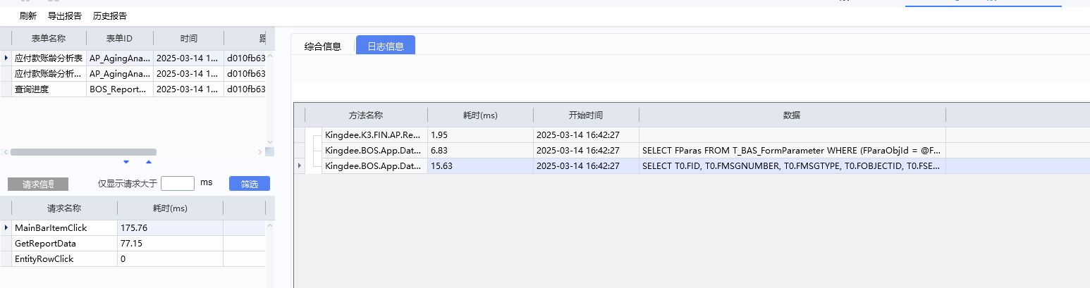Click the form list horizontal scrollbar thumb
This screenshot has width=1090, height=288.
pos(83,152)
